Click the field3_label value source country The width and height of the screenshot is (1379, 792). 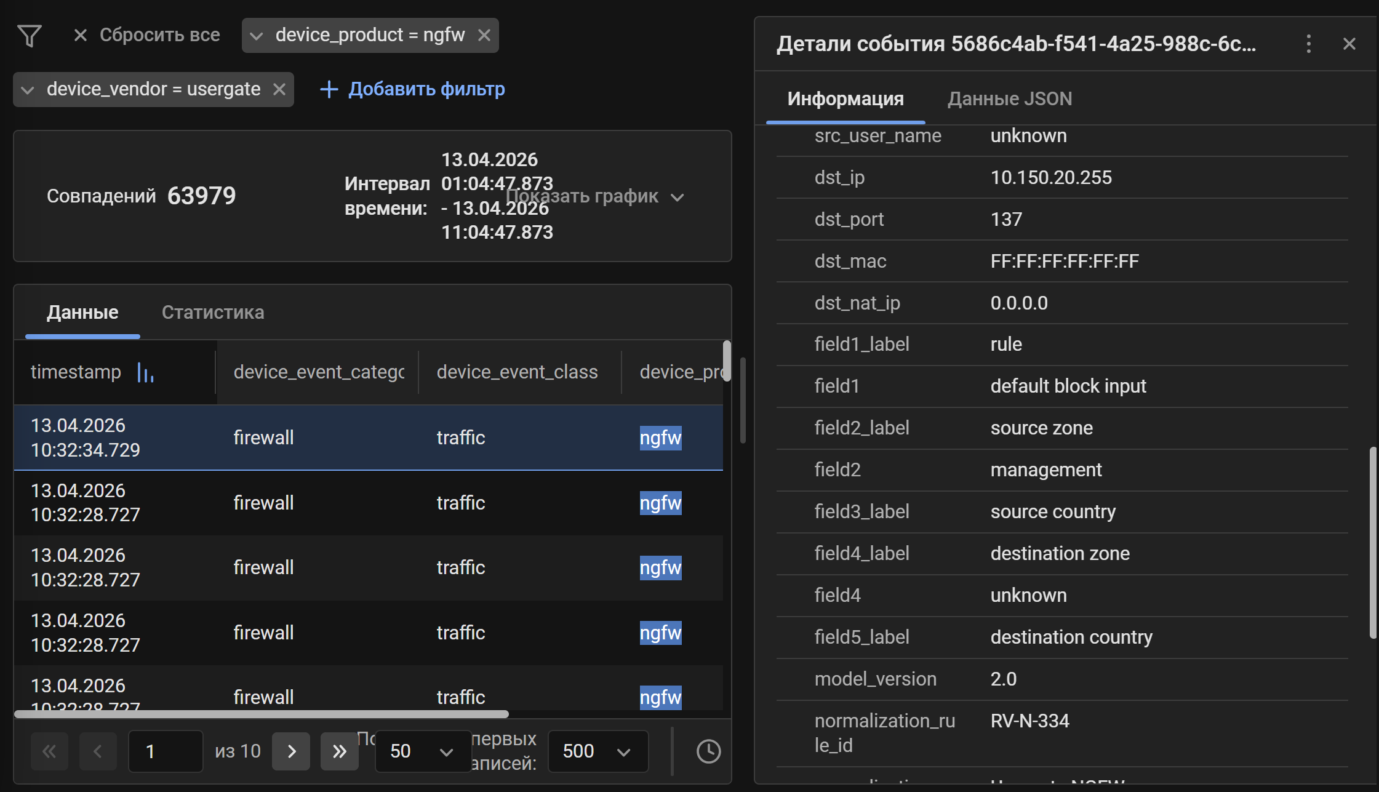click(x=1053, y=511)
